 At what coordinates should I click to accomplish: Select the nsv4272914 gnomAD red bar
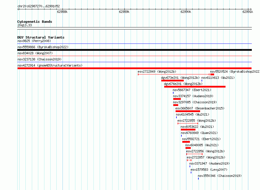click(134, 68)
